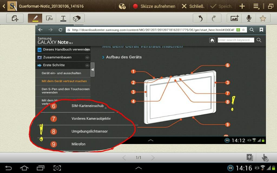This screenshot has width=277, height=173.
Task: Open 'Den S-Pen und den Touchscreen verwenden'
Action: coord(63,91)
